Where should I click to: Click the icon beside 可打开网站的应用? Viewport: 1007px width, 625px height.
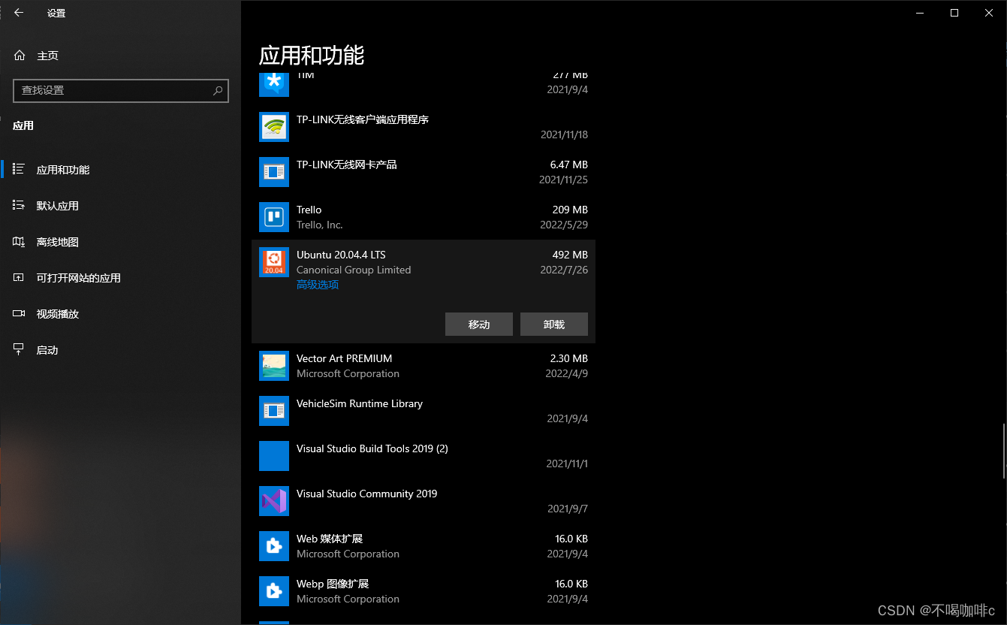pyautogui.click(x=20, y=278)
